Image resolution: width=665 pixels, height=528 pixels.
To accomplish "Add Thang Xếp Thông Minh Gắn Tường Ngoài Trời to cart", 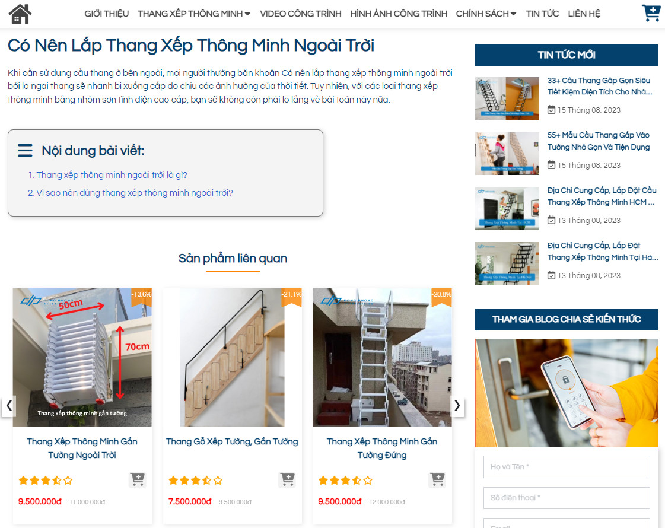I will 138,479.
